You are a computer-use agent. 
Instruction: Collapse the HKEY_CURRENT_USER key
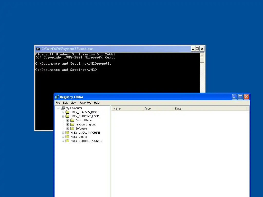(x=63, y=116)
